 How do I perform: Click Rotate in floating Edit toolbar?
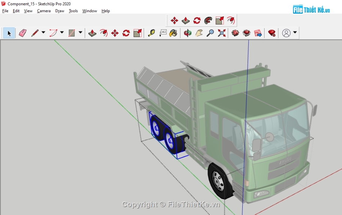tap(197, 21)
